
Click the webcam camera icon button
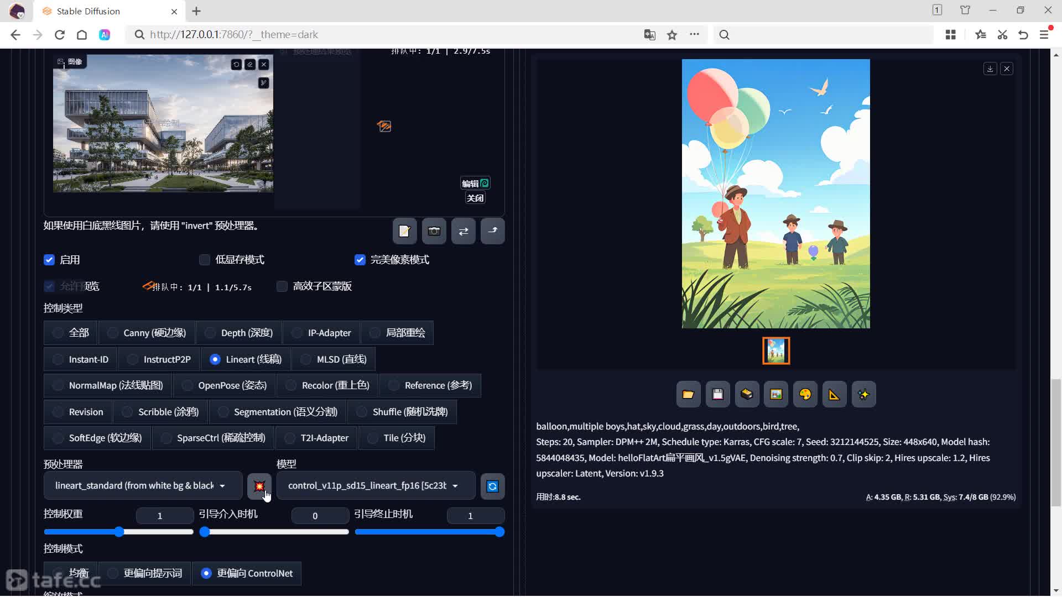[434, 231]
